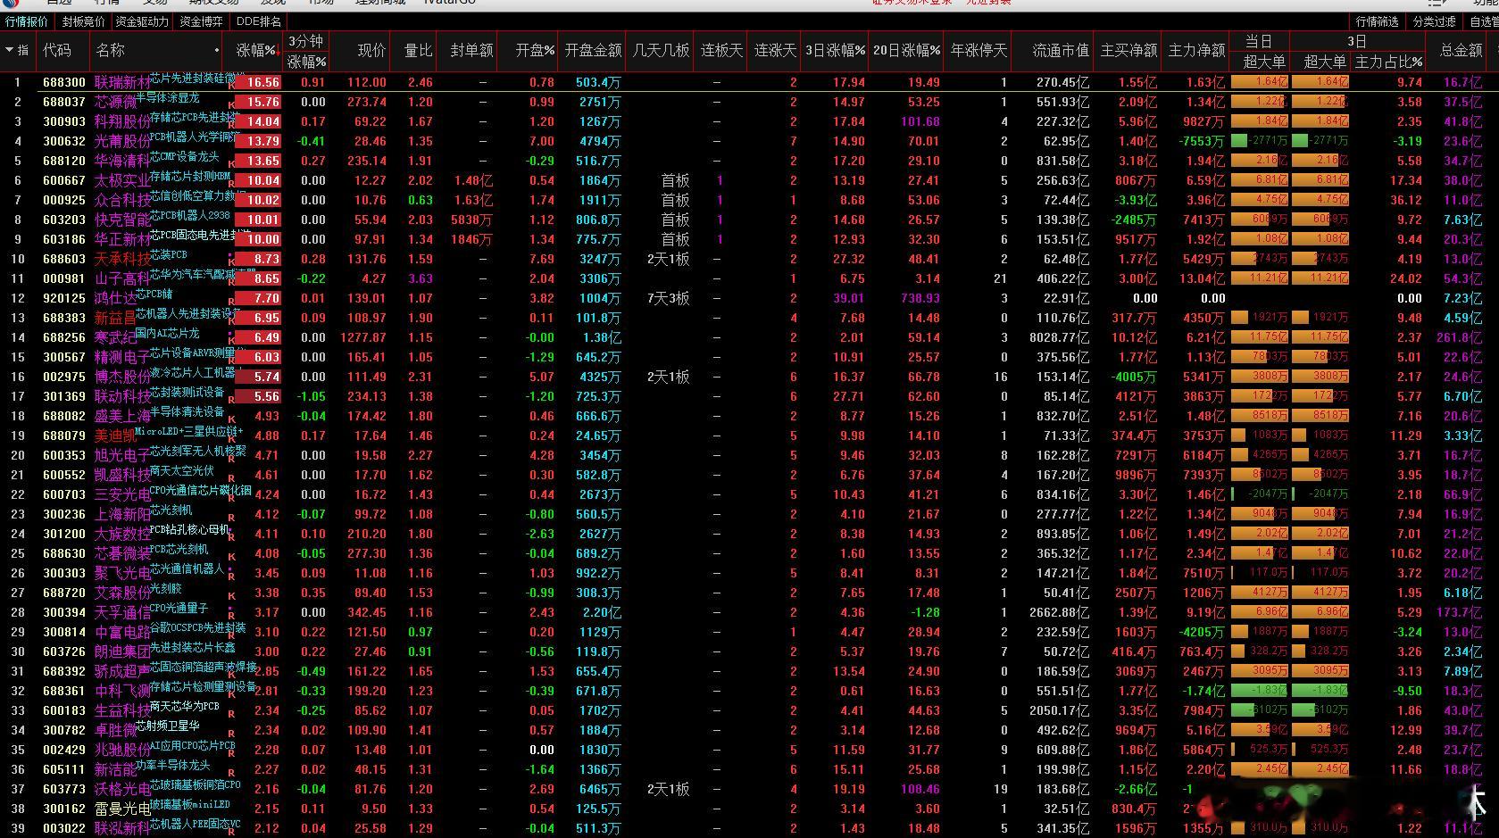Screen dimensions: 1499x838
Task: Sort by the 几天几板 column header
Action: [661, 51]
